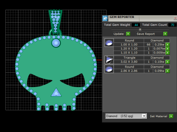This screenshot has width=177, height=132.
Task: Select the 1.20 X 1.20 size cell
Action: pos(129,49)
